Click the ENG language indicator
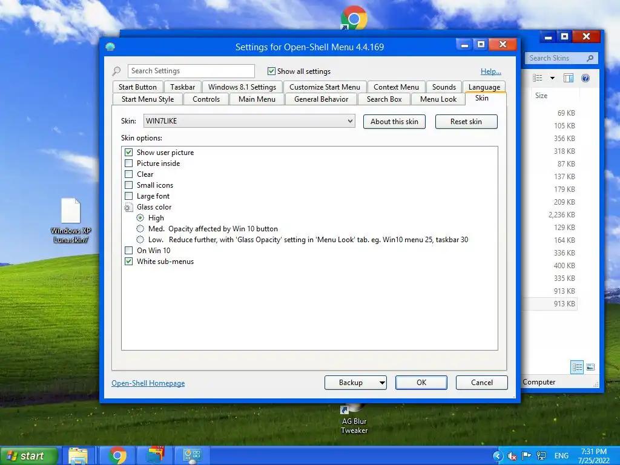The height and width of the screenshot is (465, 620). pos(561,456)
